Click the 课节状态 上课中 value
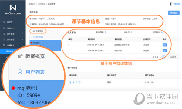The image size is (182, 109). pos(155,19)
